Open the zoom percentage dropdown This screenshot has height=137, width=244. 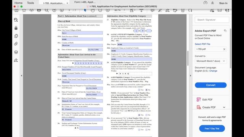(x=124, y=10)
